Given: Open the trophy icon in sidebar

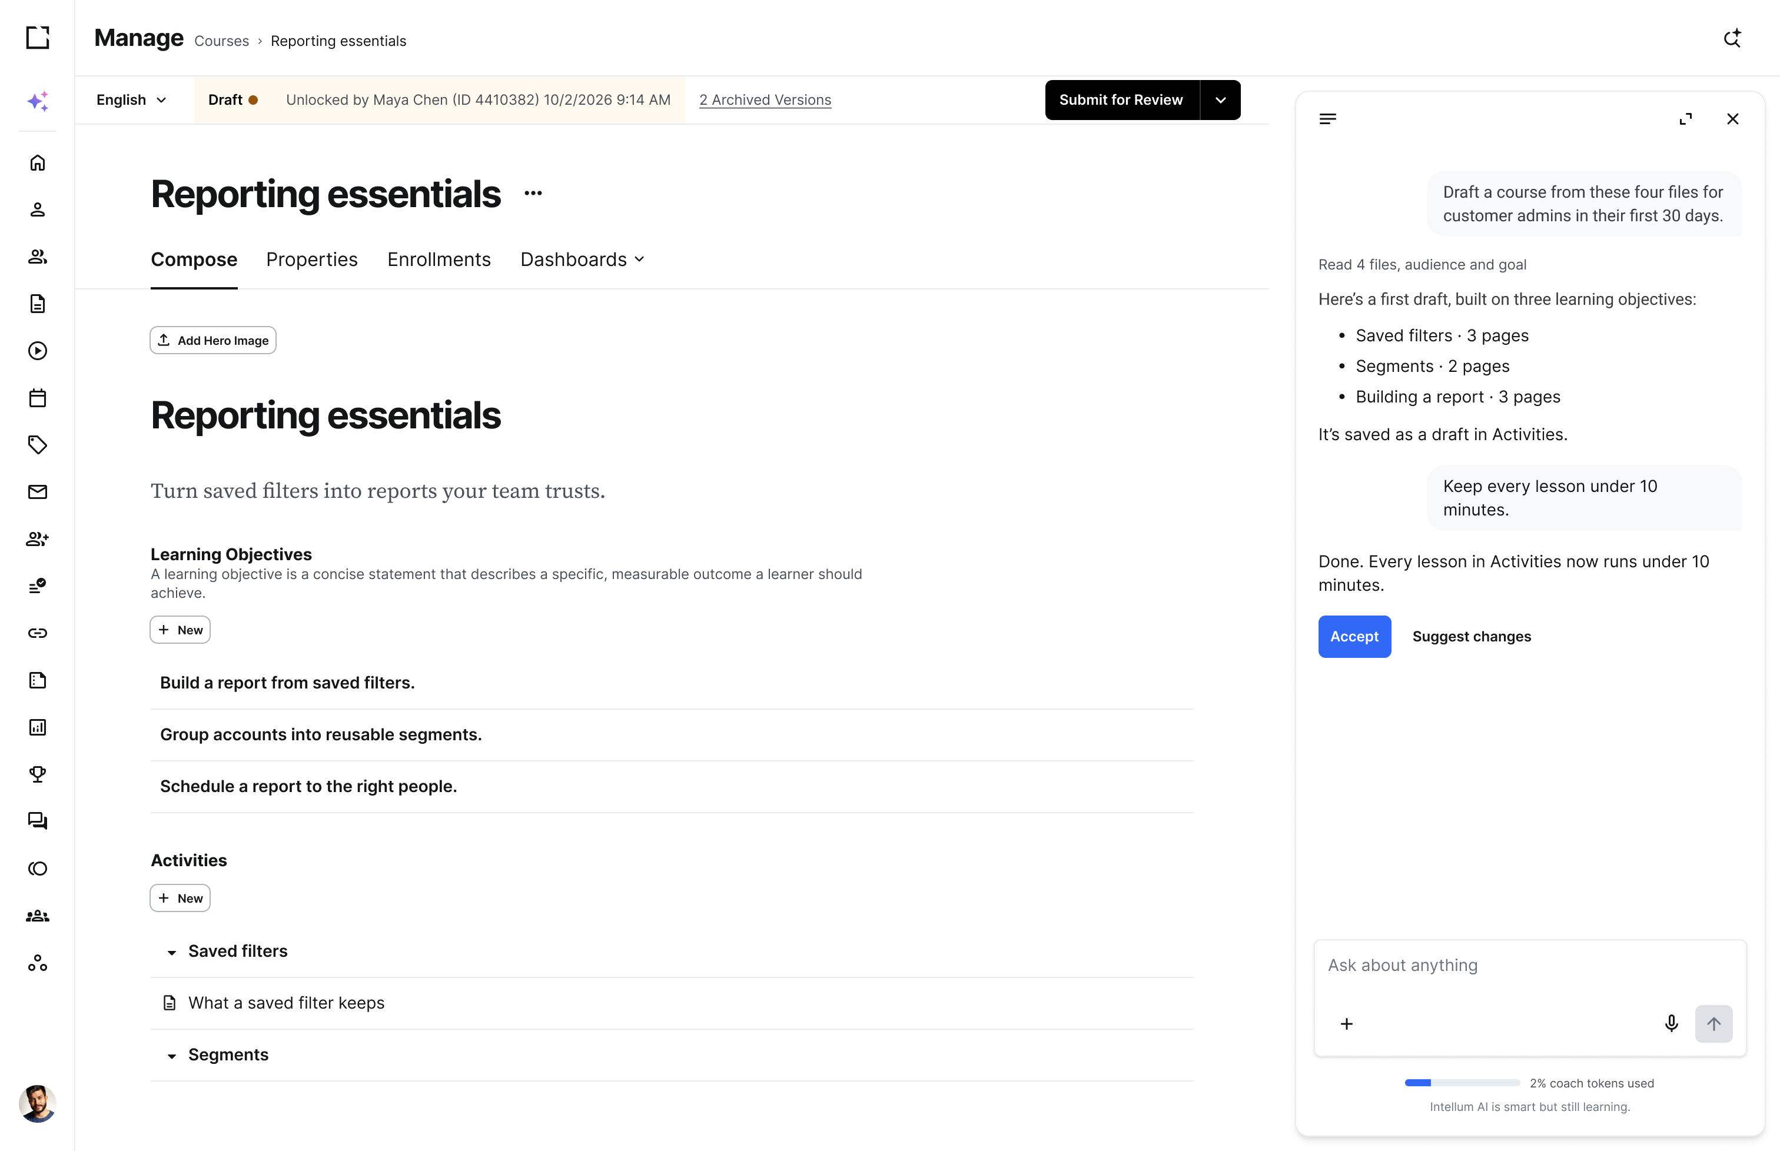Looking at the screenshot, I should tap(38, 774).
